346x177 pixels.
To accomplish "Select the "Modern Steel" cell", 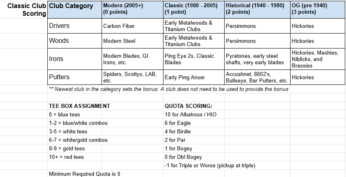I will [132, 41].
